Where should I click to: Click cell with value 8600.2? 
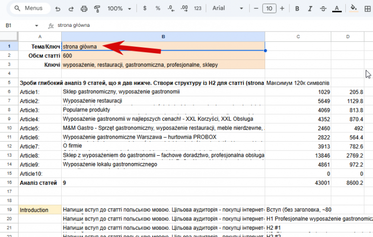(x=348, y=183)
